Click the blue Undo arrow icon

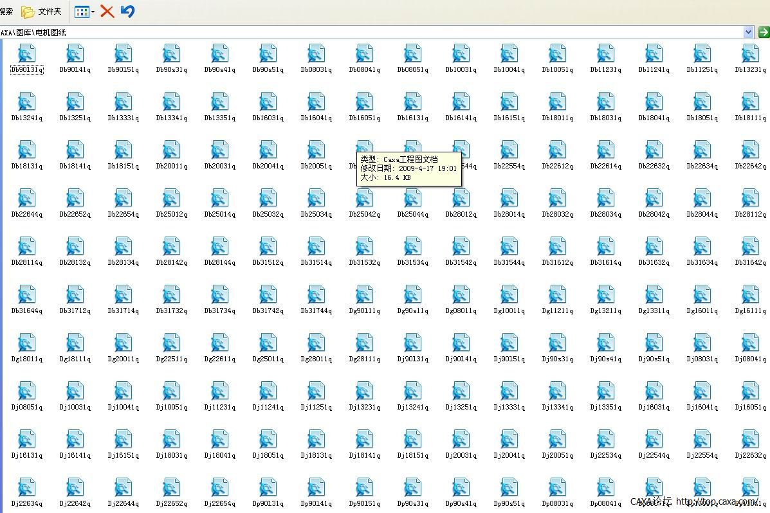[x=127, y=12]
